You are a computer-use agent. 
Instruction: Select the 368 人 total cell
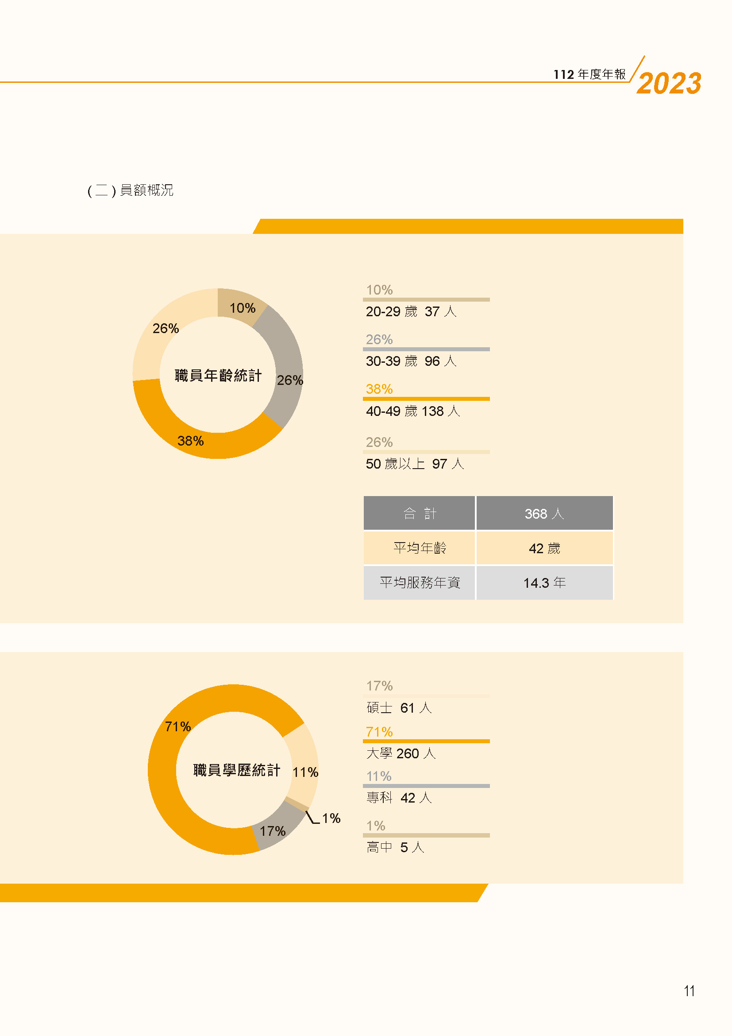(544, 513)
